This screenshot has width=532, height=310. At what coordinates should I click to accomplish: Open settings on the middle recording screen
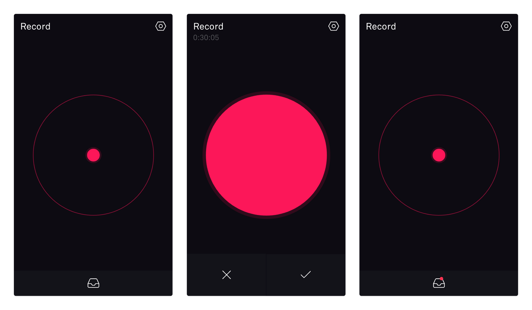tap(333, 26)
